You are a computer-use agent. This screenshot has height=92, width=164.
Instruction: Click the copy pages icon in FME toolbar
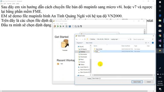point(73,26)
